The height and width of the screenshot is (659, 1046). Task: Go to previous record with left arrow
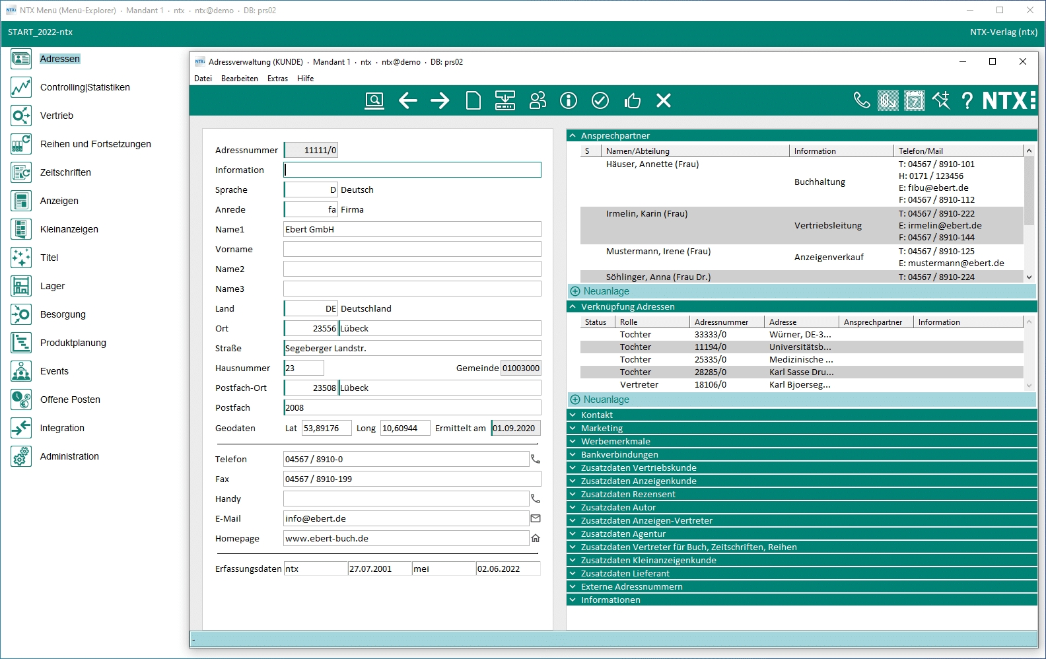(x=408, y=100)
